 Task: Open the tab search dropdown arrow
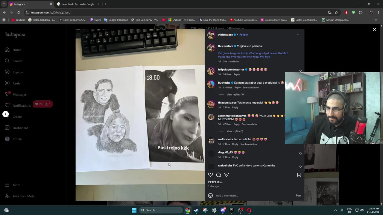pos(4,4)
